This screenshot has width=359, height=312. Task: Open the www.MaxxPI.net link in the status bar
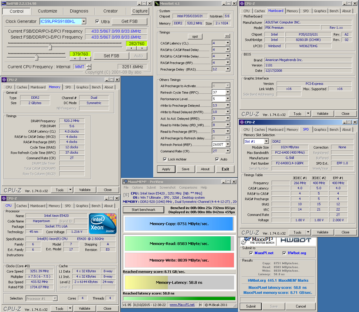pyautogui.click(x=182, y=305)
